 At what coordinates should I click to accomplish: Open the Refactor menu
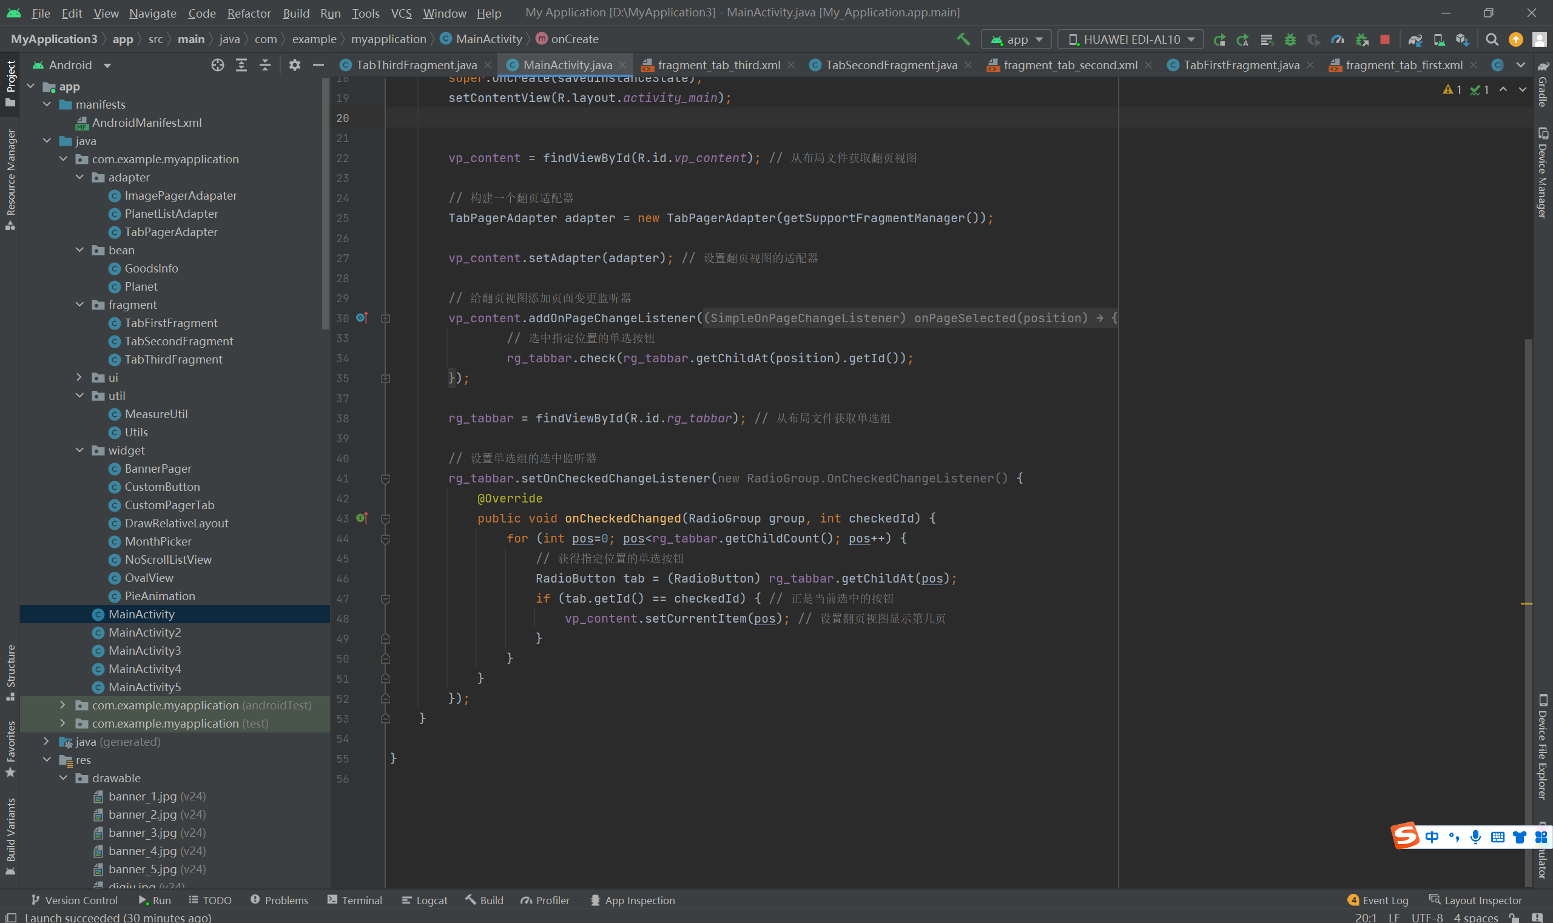248,13
